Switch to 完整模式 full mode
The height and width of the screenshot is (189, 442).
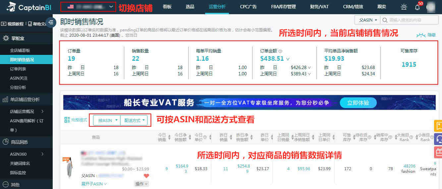click(76, 120)
